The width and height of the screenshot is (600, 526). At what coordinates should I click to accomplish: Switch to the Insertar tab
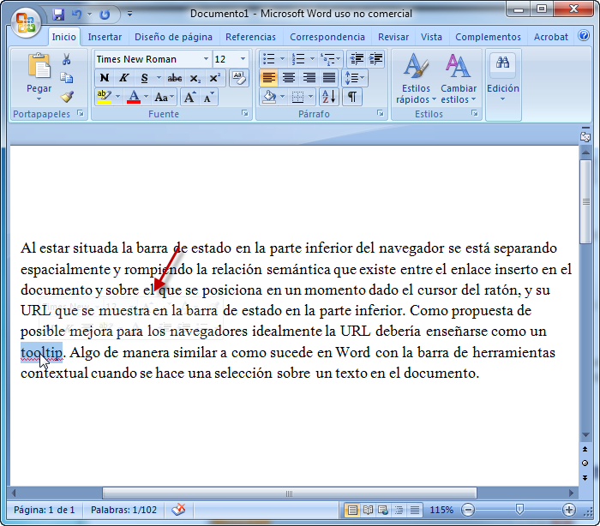click(105, 37)
